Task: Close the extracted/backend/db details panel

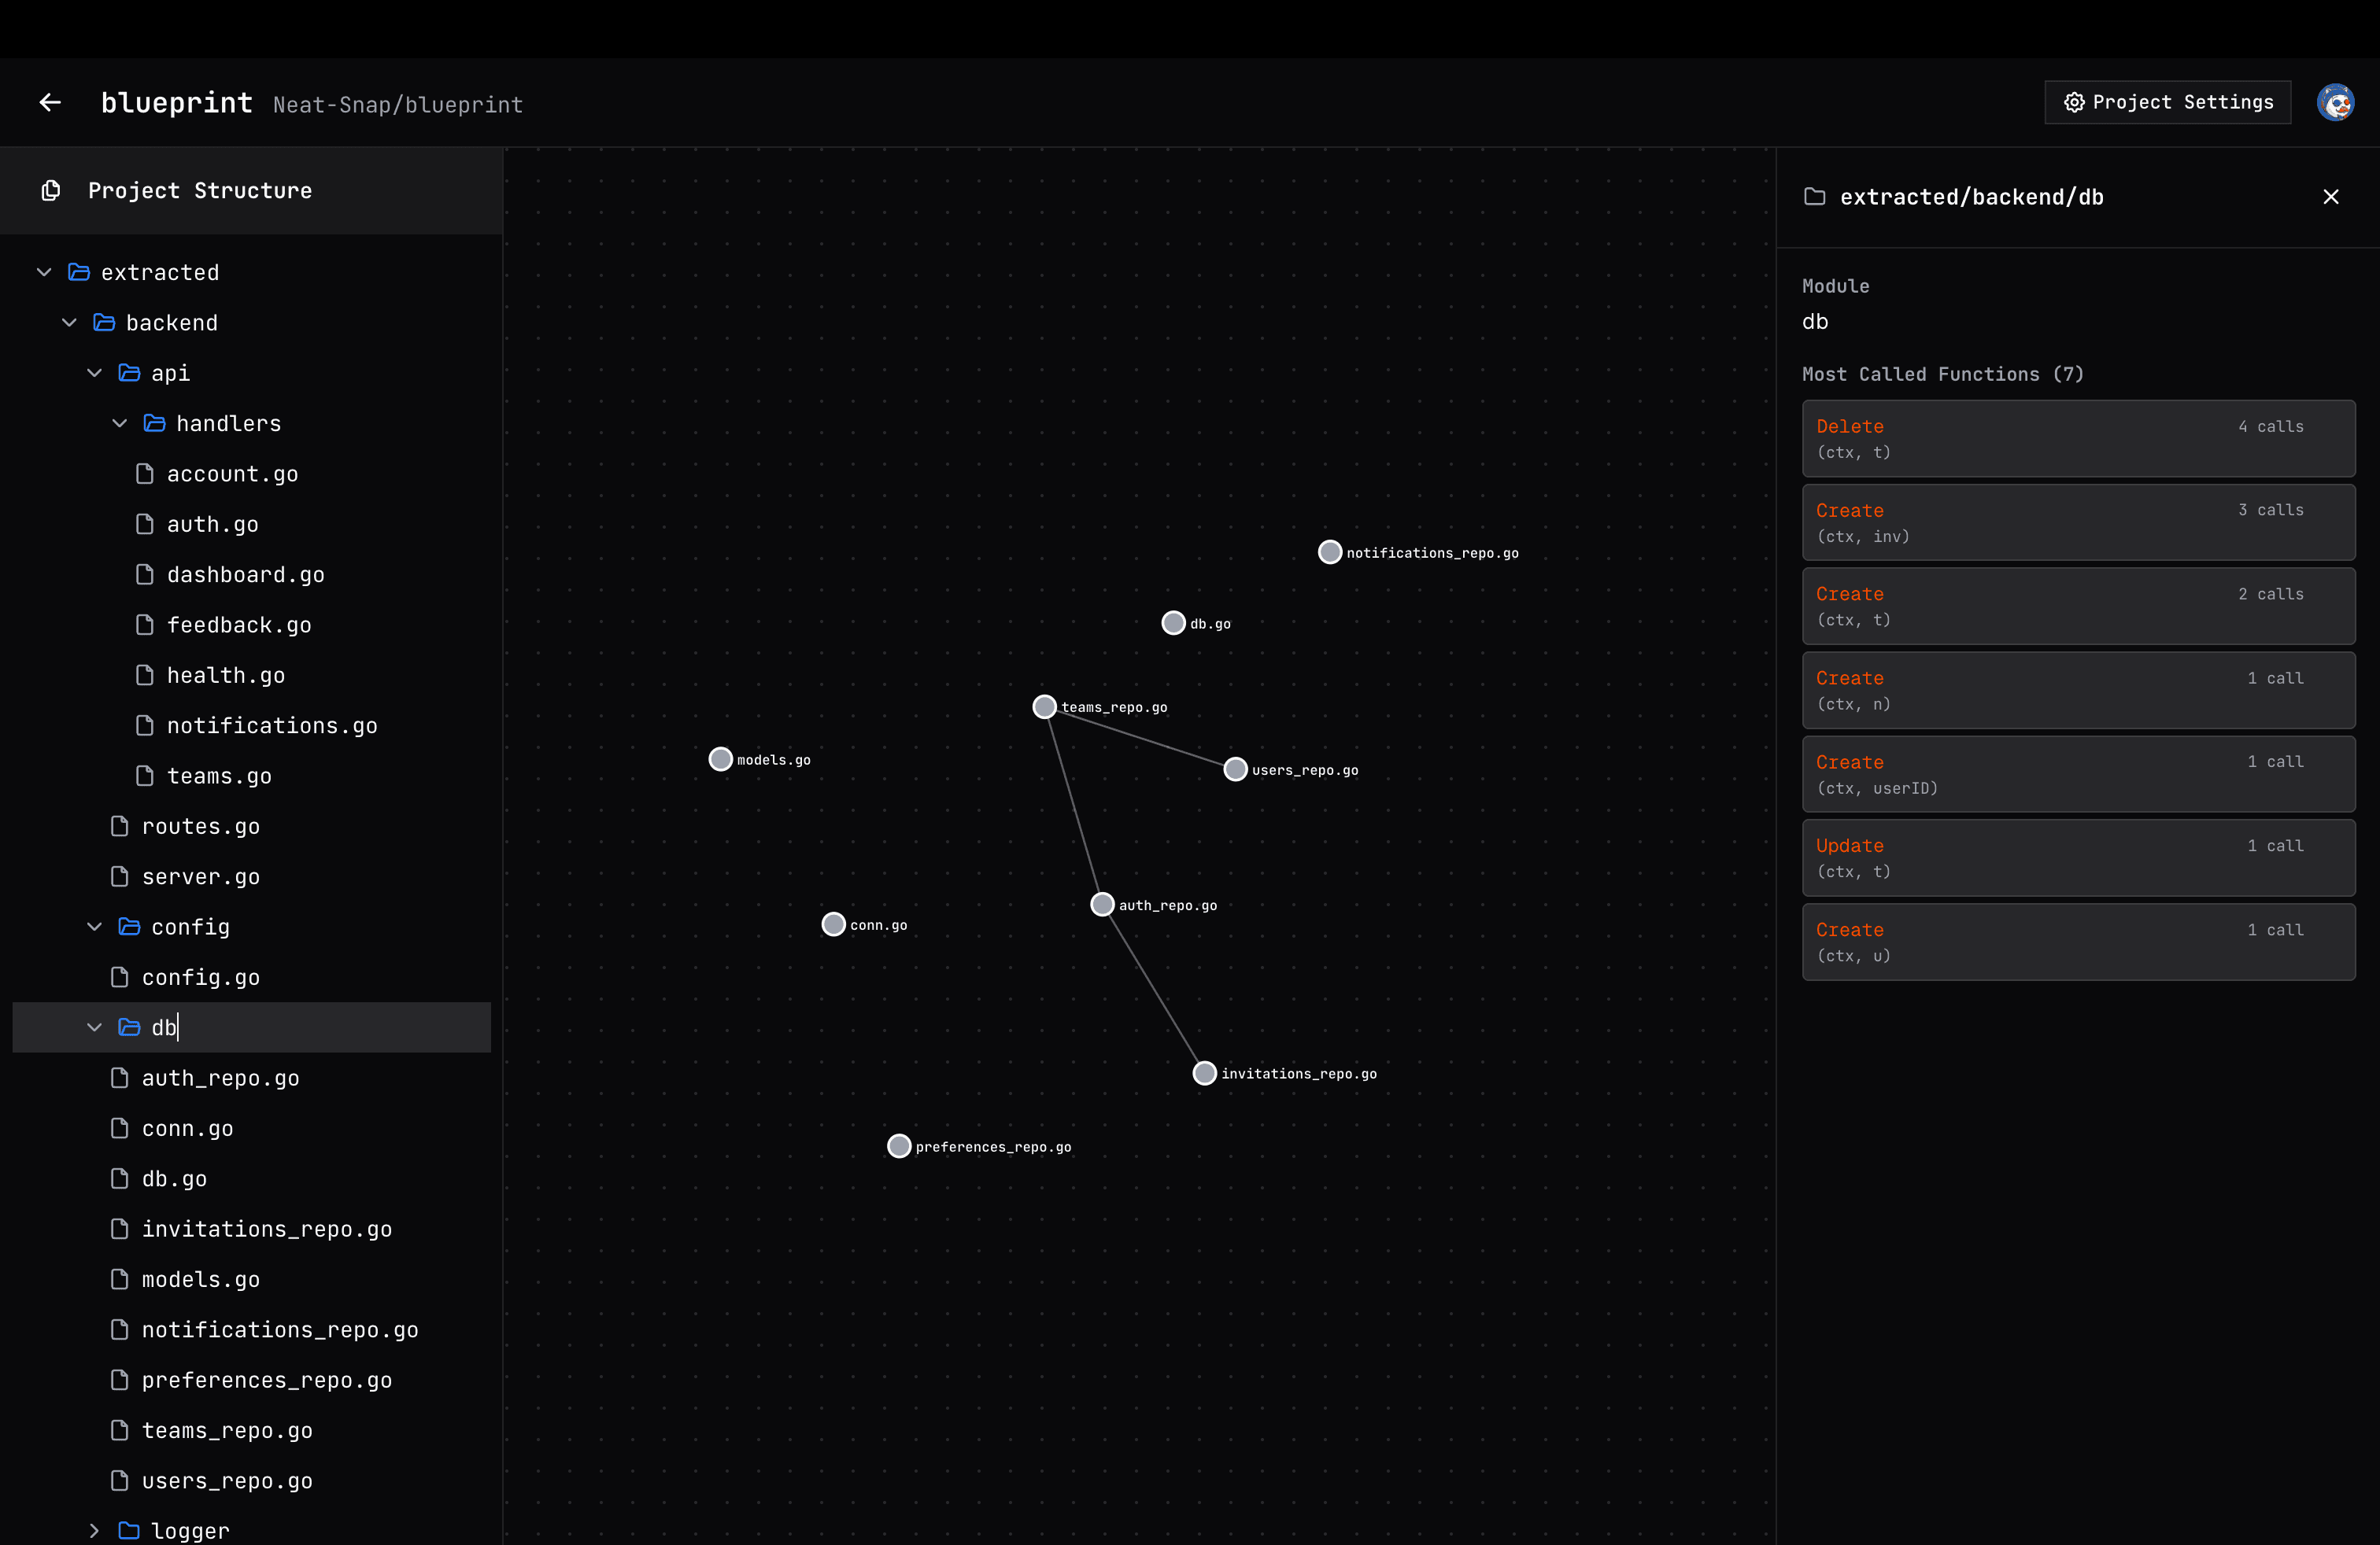Action: coord(2331,197)
